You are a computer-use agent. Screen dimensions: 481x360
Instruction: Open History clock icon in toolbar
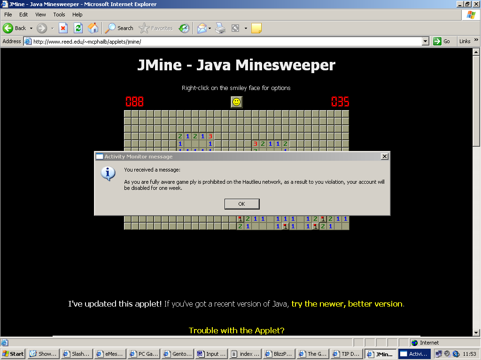[184, 28]
